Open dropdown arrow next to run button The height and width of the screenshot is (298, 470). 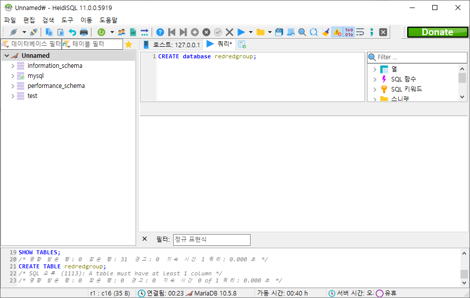click(251, 32)
